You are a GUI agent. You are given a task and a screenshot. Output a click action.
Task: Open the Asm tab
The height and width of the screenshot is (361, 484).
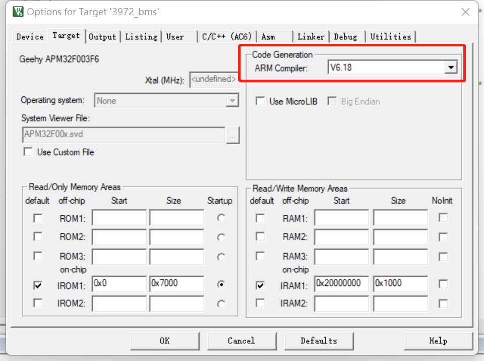pos(275,37)
